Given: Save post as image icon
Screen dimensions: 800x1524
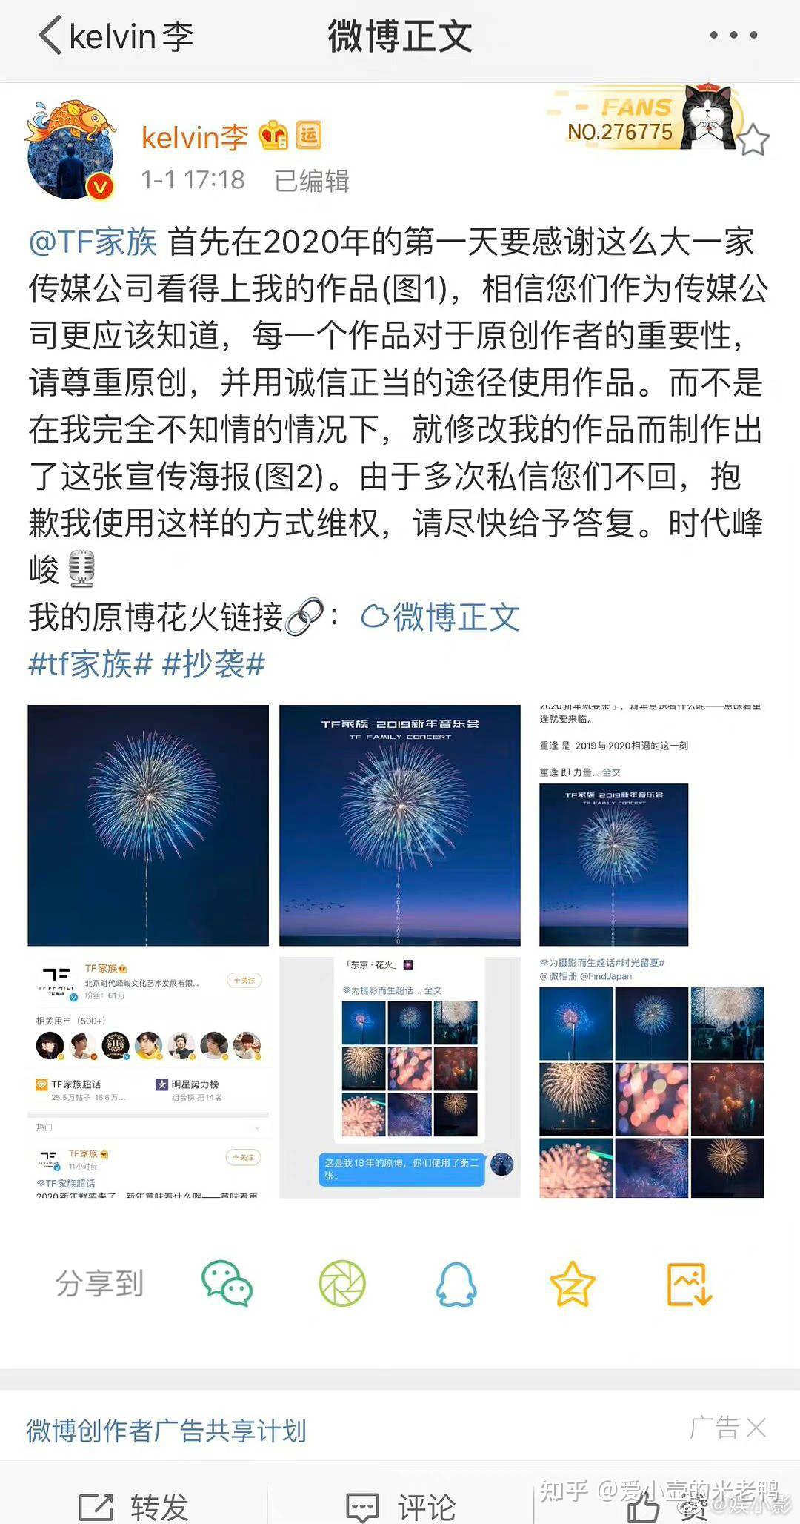Looking at the screenshot, I should coord(690,1283).
